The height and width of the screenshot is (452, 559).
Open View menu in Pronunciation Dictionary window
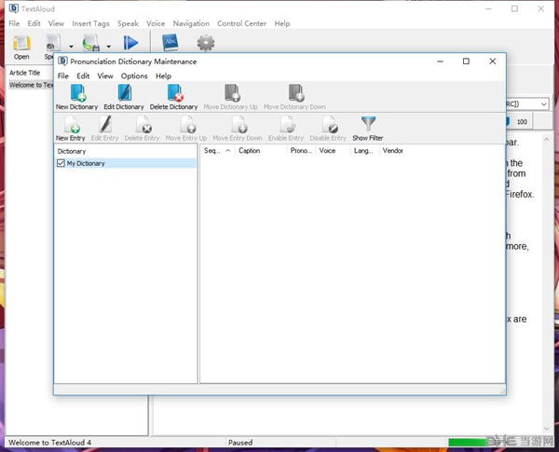[x=105, y=76]
